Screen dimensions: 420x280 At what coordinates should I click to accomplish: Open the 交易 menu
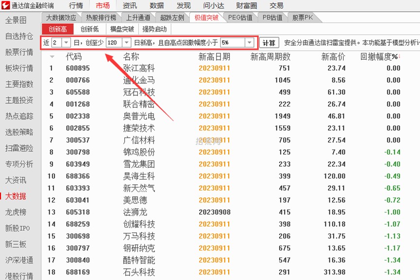276,6
